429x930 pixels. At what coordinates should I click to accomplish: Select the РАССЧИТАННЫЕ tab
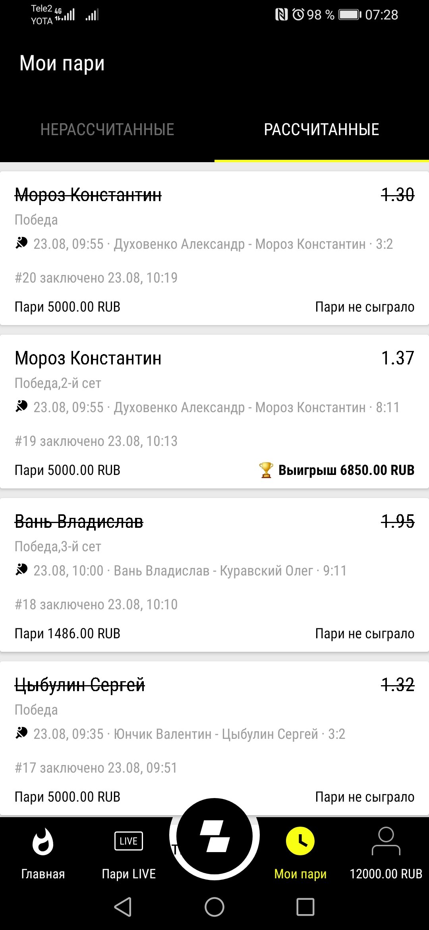(x=321, y=130)
